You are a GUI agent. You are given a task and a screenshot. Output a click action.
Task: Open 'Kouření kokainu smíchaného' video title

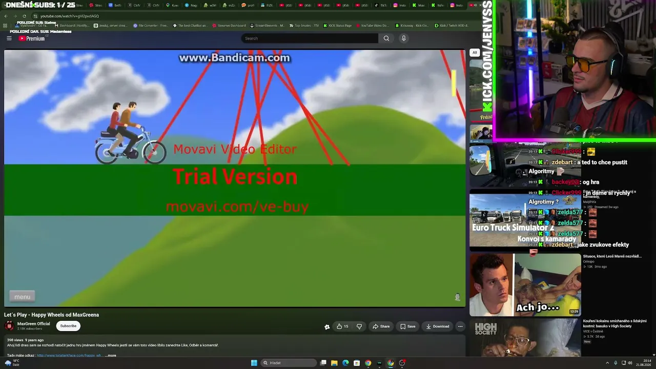coord(615,323)
